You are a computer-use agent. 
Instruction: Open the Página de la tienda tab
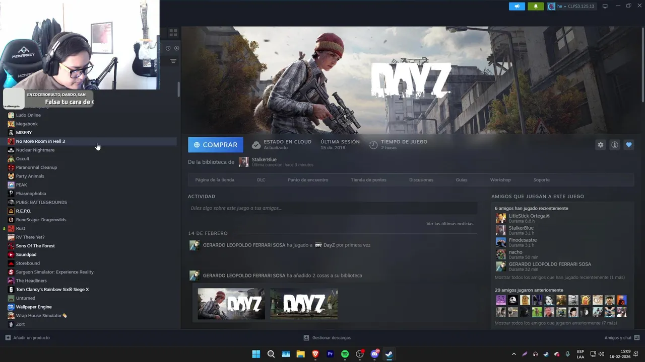point(215,180)
